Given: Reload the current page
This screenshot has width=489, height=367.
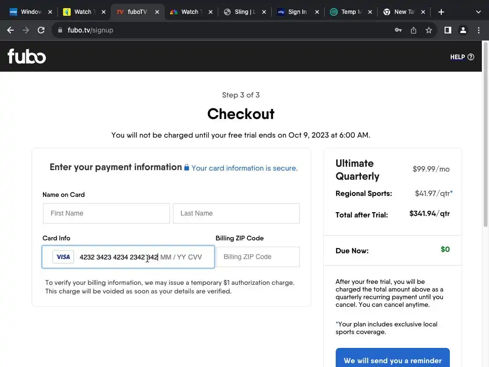Looking at the screenshot, I should (x=41, y=30).
